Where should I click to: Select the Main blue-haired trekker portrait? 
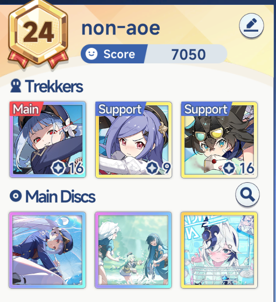click(x=48, y=139)
